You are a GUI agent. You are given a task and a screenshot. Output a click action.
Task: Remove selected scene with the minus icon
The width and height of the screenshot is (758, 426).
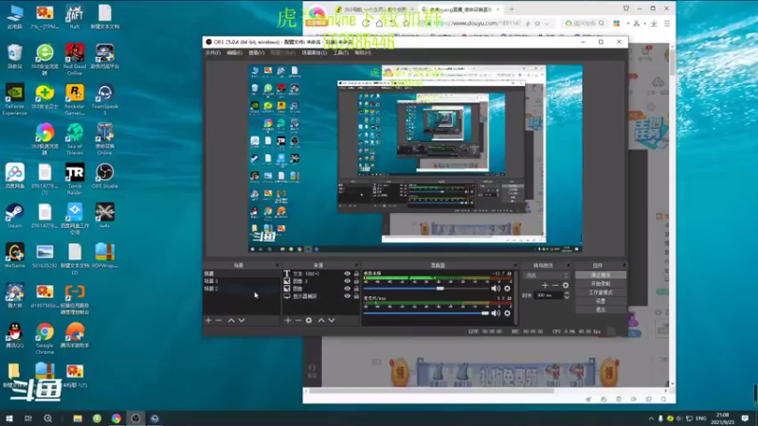(219, 320)
